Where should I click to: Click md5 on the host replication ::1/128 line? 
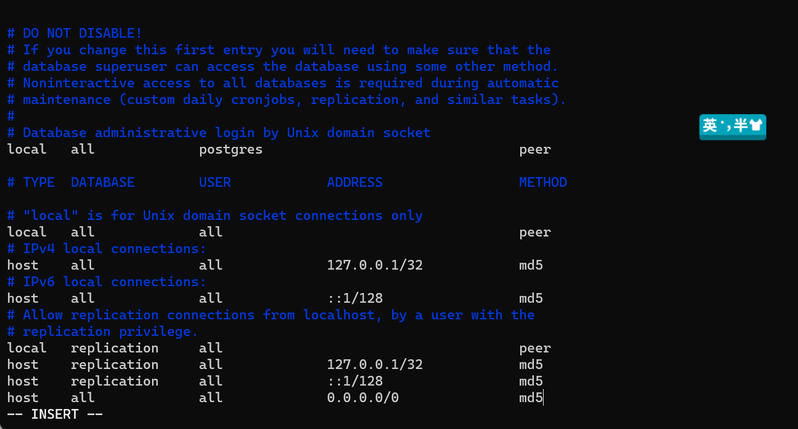click(x=531, y=382)
